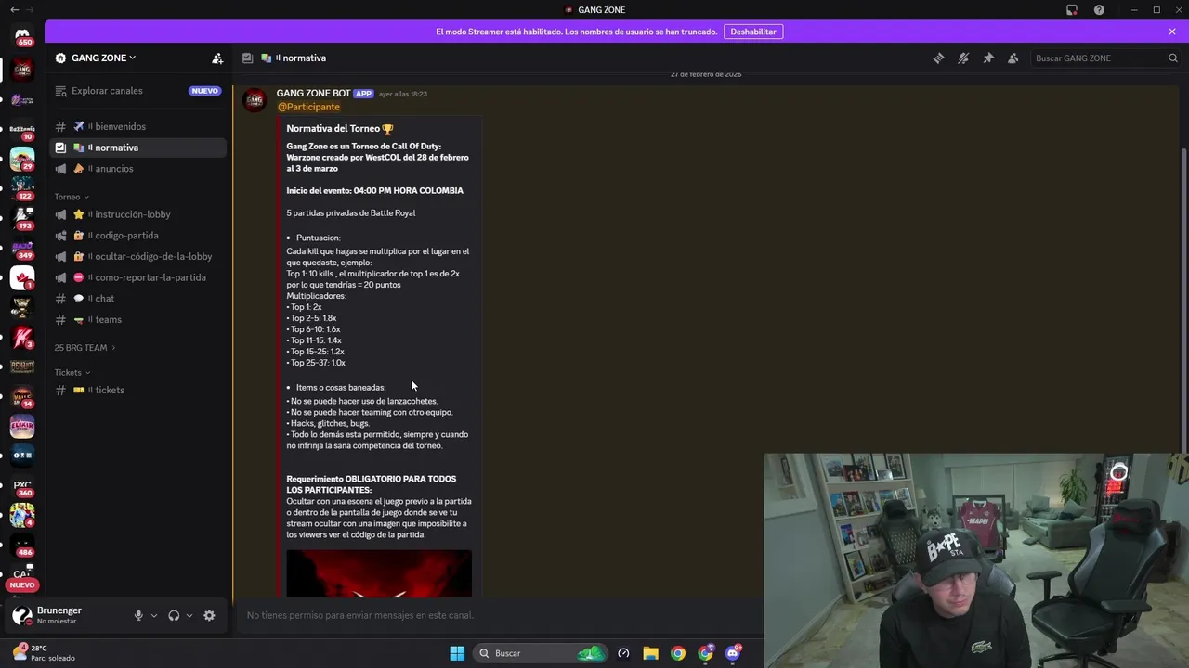Click the Normativa del Torneo title
The height and width of the screenshot is (668, 1189).
tap(340, 129)
